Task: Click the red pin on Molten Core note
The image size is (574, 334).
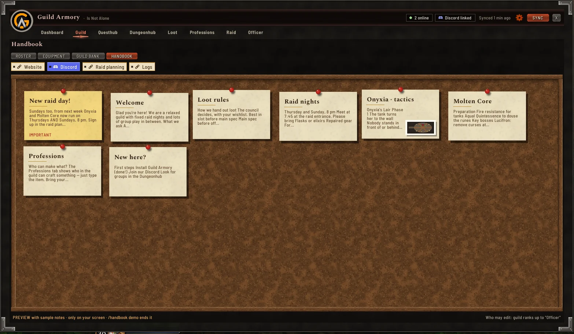Action: (x=487, y=91)
